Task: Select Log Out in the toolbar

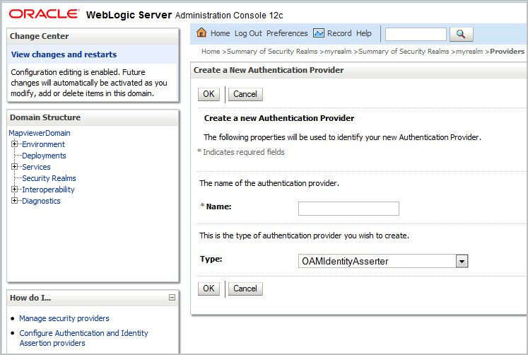Action: pos(248,33)
